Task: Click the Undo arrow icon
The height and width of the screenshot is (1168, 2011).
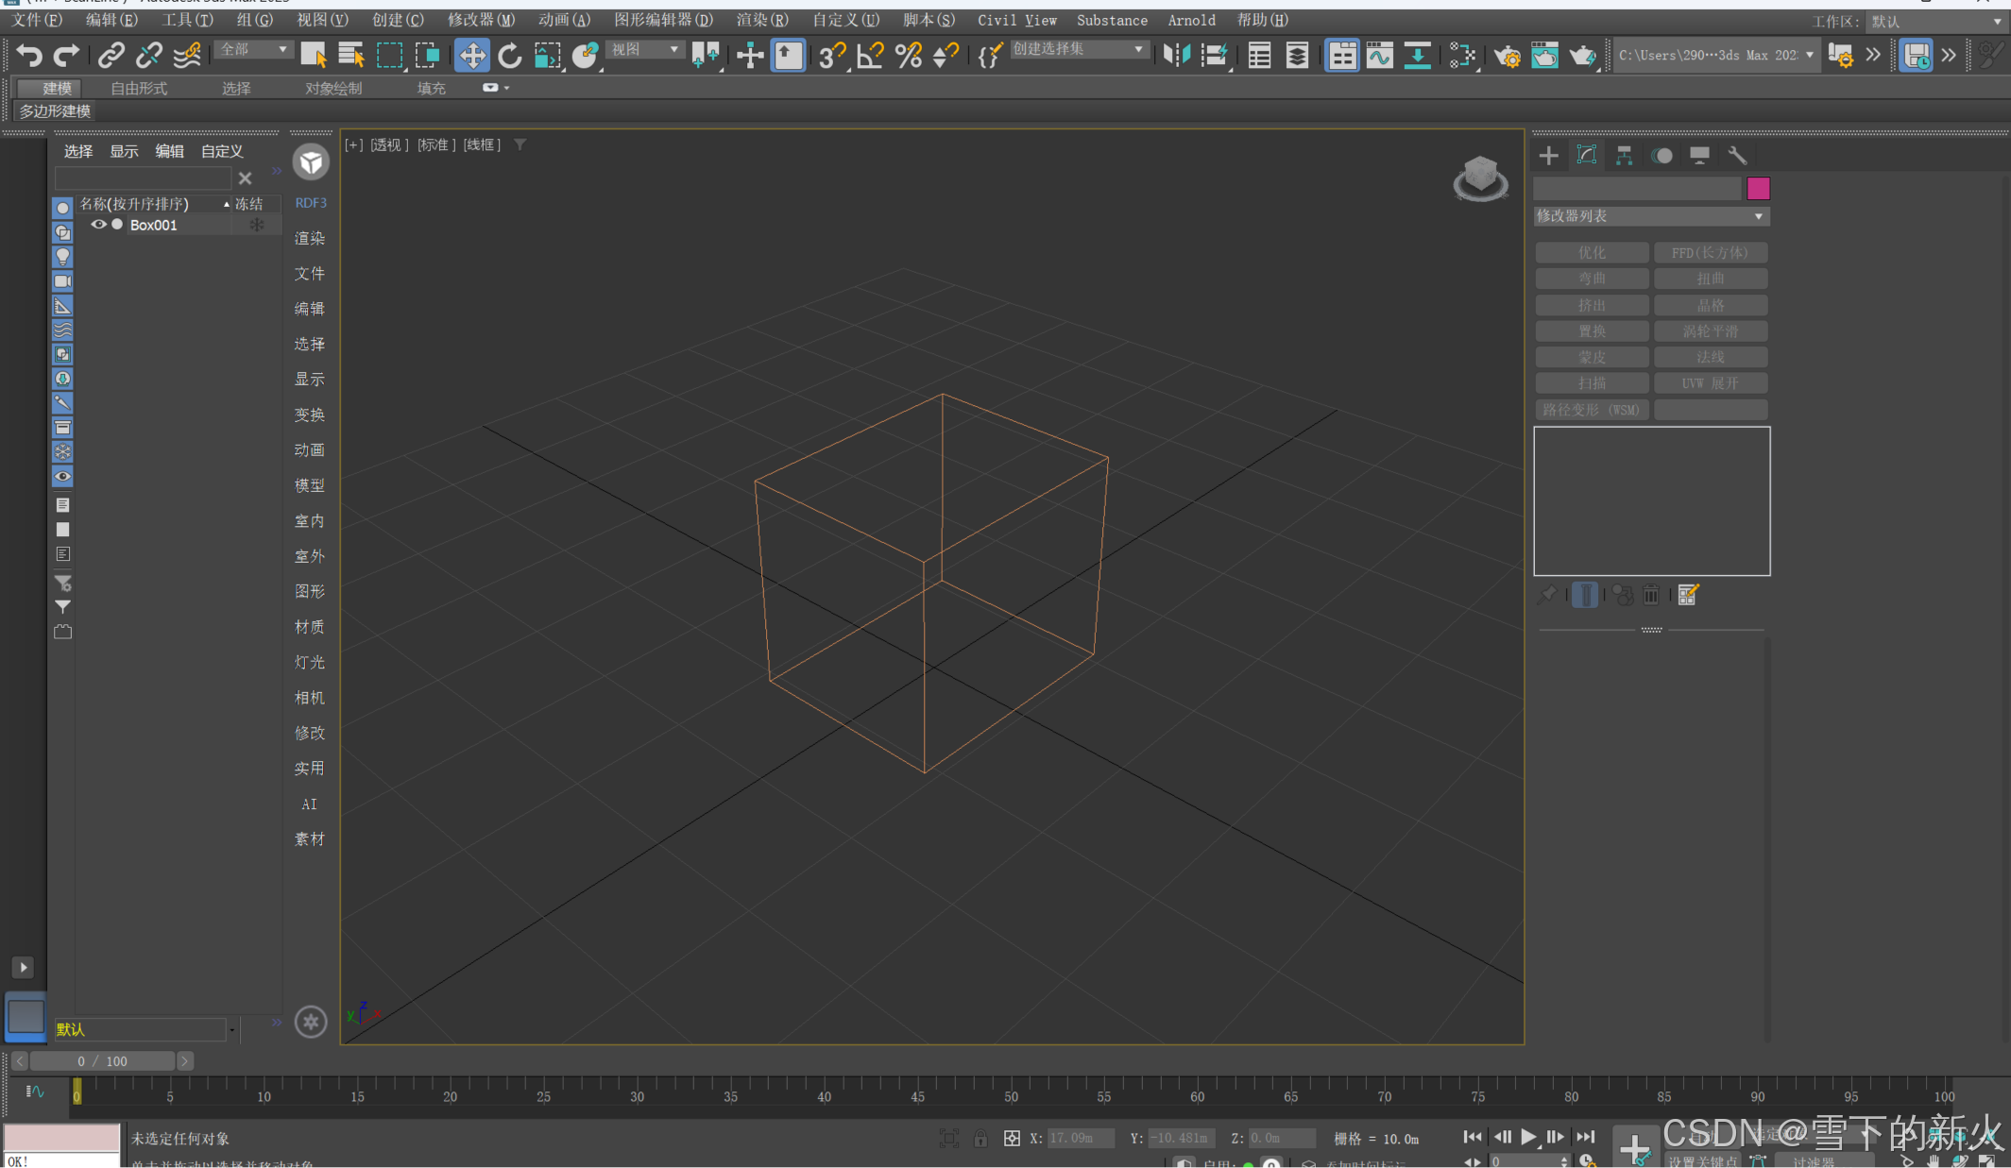Action: pos(29,56)
